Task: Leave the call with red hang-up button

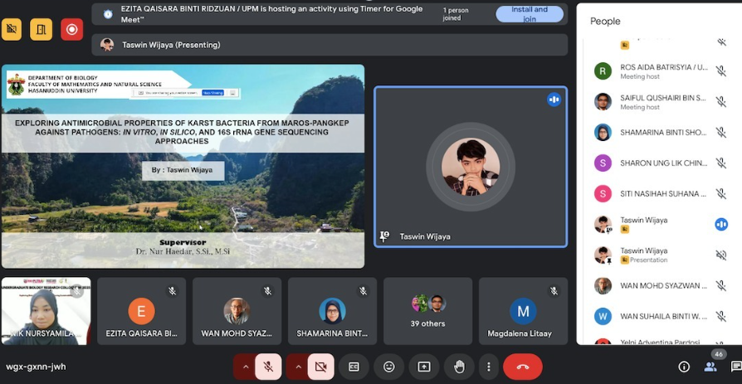Action: click(x=522, y=367)
